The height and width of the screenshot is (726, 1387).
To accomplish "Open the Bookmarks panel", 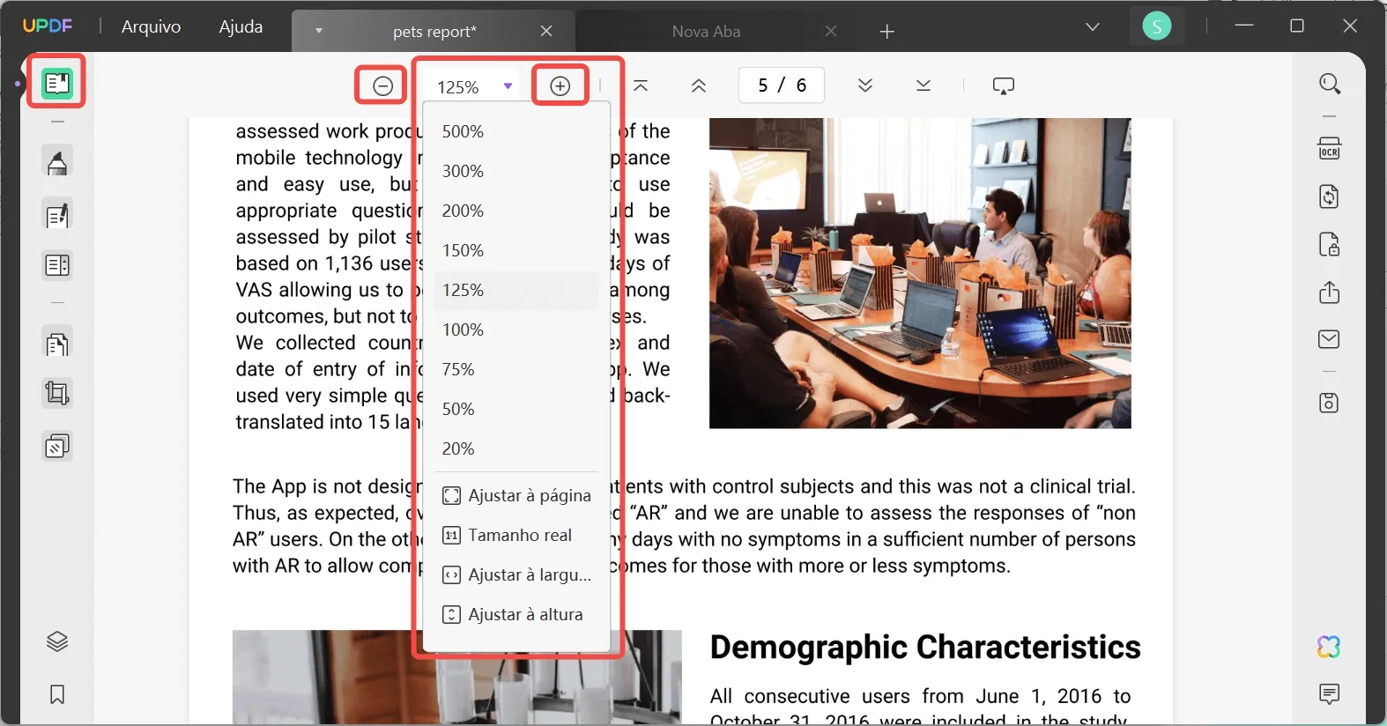I will [57, 694].
